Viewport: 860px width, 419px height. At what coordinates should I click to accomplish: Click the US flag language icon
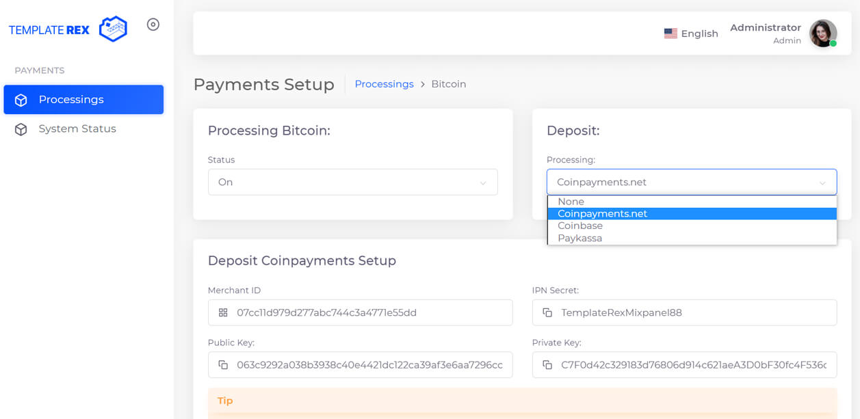point(670,33)
